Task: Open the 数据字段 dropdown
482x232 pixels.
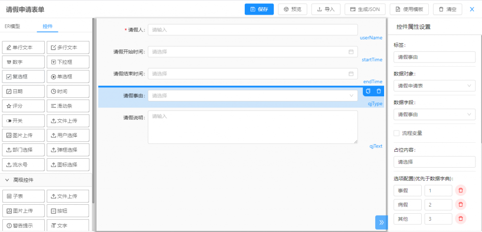Action: coord(434,115)
